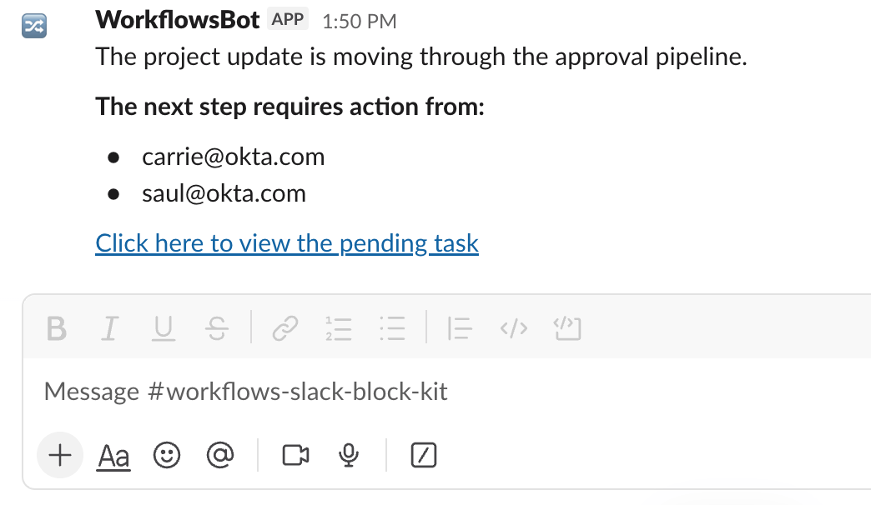Click the WorkflowsBot sender name
The height and width of the screenshot is (505, 871).
pyautogui.click(x=178, y=20)
